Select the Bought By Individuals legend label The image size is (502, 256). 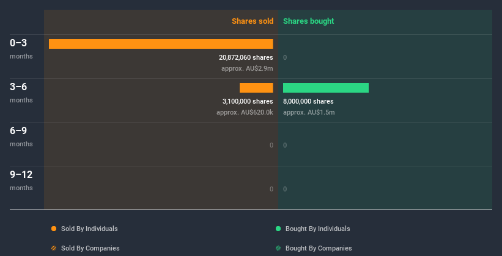(x=317, y=229)
